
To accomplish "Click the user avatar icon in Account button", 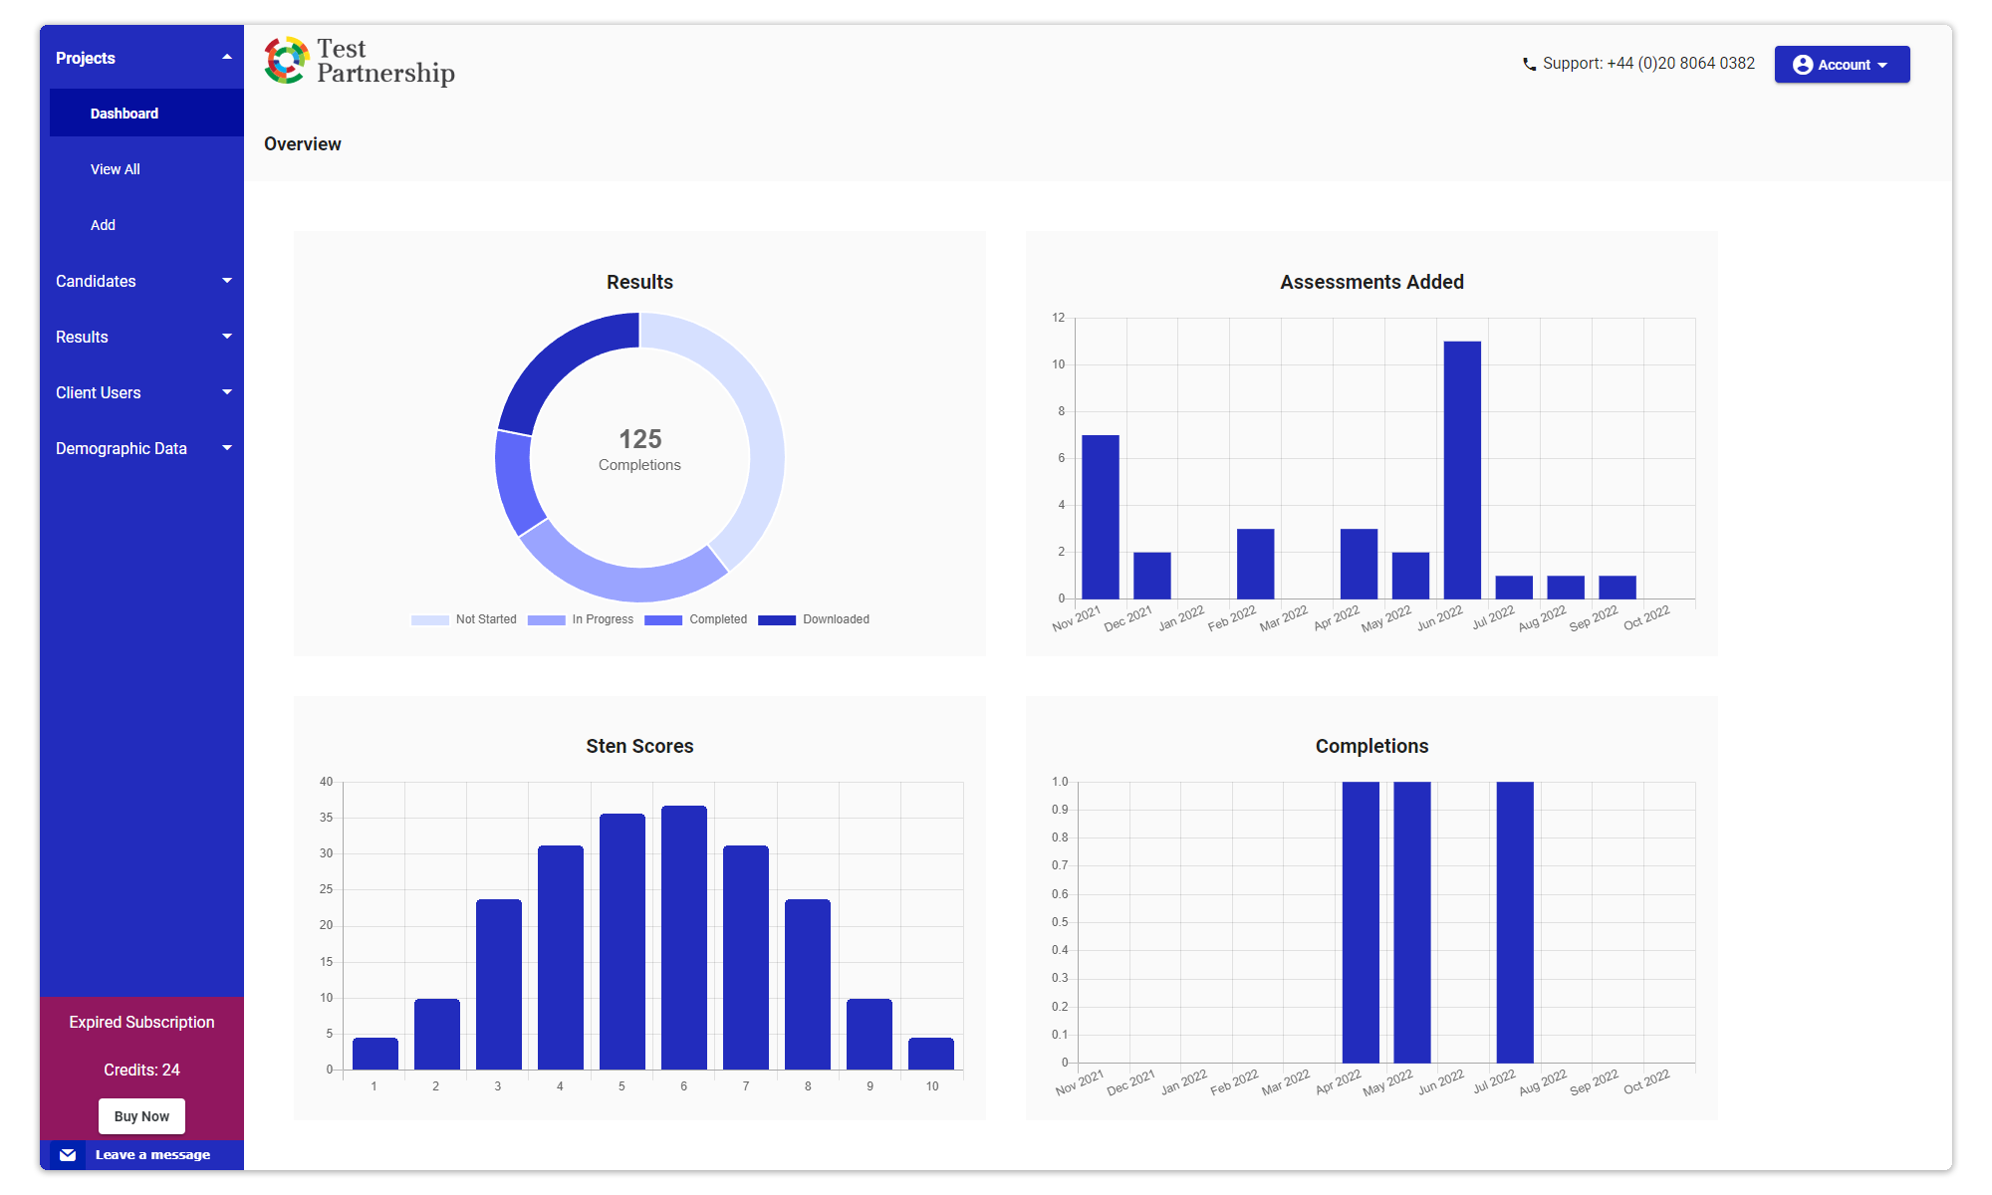I will pyautogui.click(x=1802, y=65).
